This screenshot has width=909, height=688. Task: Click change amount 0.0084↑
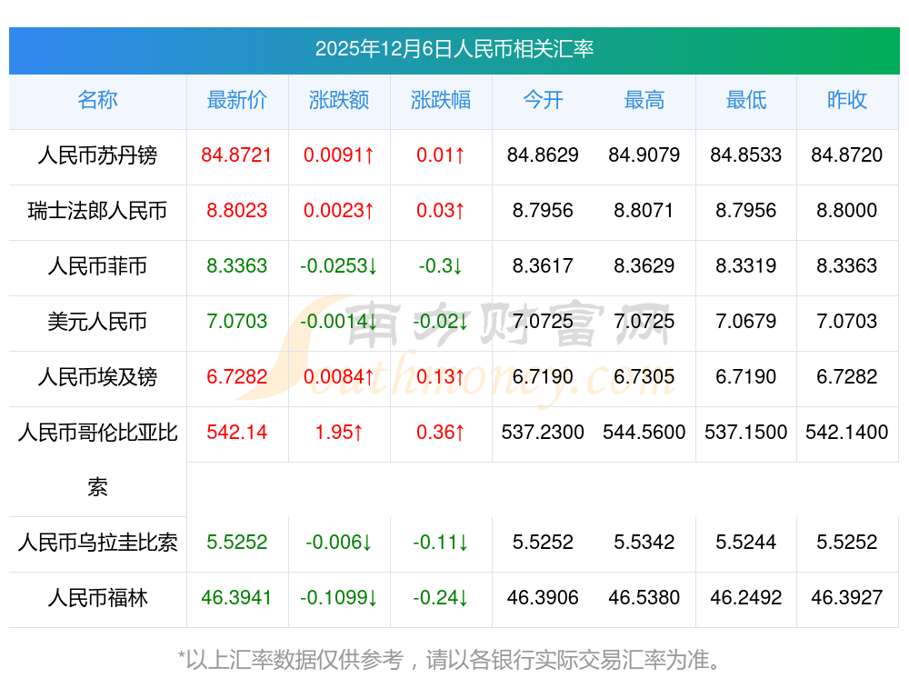[x=338, y=377]
